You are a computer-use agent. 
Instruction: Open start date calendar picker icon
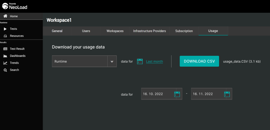point(177,94)
